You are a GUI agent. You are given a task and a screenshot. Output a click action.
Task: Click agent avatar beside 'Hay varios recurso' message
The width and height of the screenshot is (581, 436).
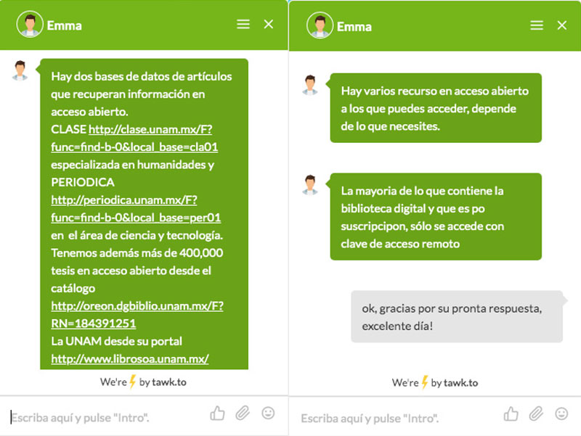310,85
